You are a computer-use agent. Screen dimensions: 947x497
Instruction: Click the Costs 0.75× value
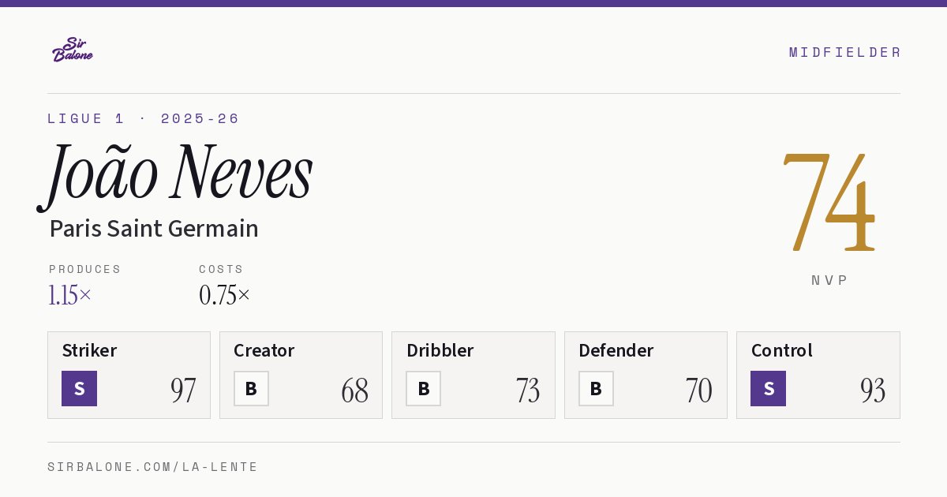point(225,295)
